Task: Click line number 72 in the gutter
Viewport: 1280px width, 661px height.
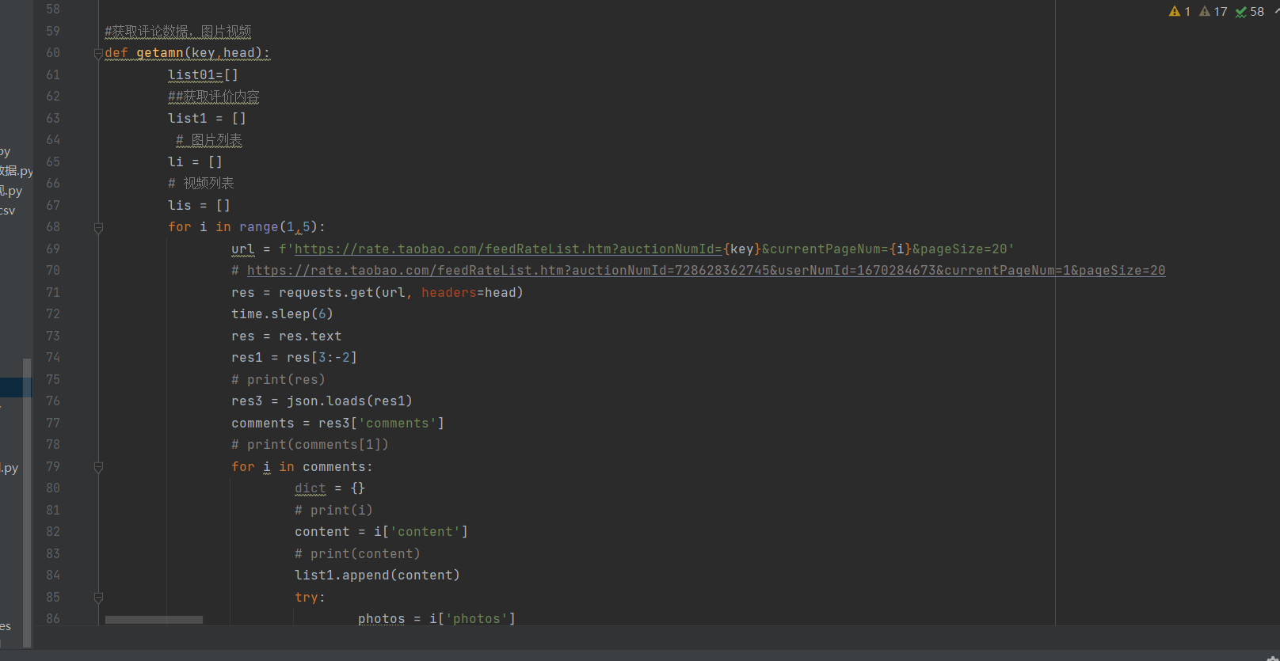Action: tap(53, 314)
